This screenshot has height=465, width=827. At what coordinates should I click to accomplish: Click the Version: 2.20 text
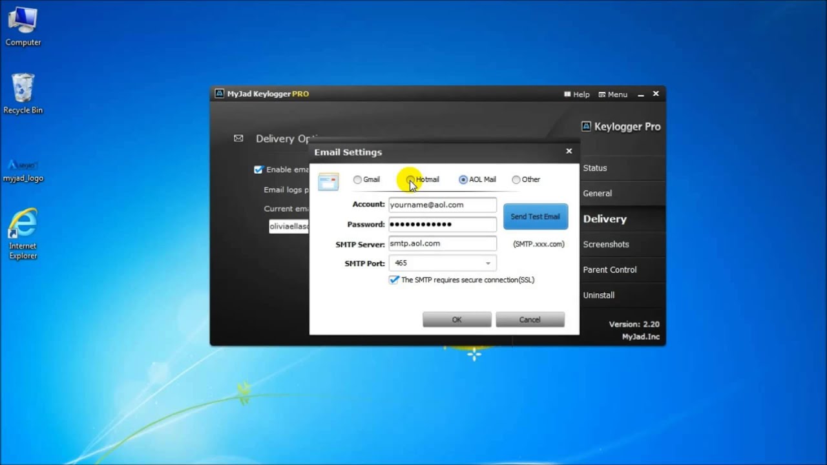[634, 324]
